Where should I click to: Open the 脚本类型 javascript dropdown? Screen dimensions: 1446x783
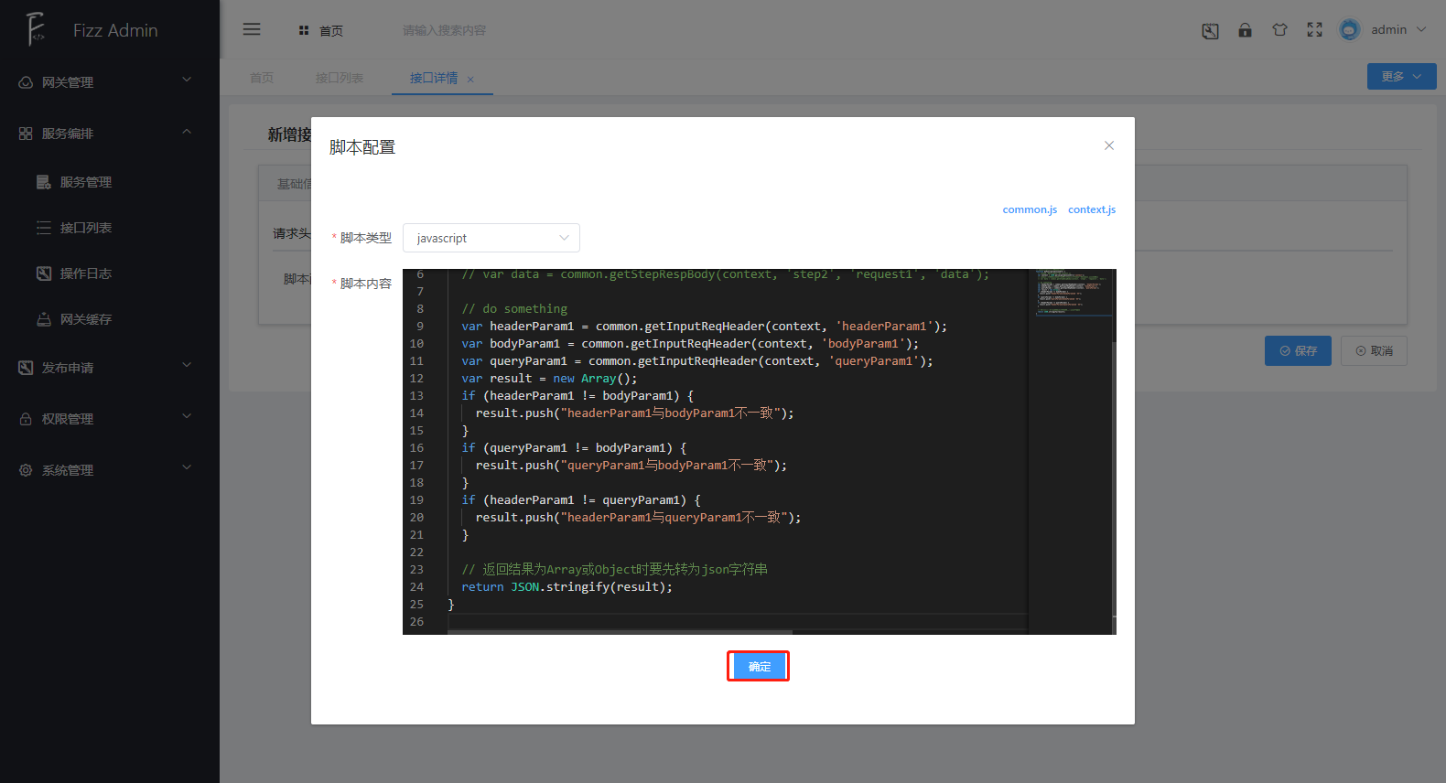click(491, 238)
